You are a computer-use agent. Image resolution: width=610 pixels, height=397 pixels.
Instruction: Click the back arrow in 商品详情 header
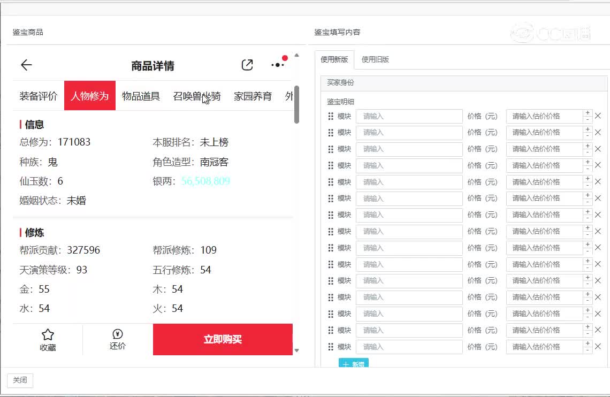(x=26, y=65)
